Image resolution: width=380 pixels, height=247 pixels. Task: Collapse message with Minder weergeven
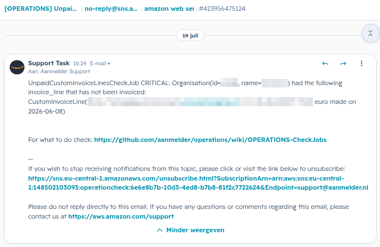click(191, 230)
